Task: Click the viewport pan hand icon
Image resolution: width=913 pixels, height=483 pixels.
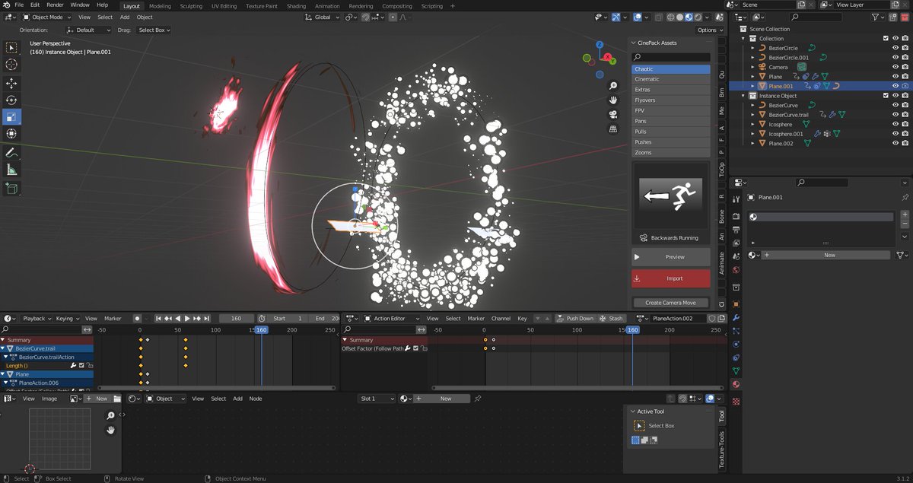Action: click(x=612, y=100)
